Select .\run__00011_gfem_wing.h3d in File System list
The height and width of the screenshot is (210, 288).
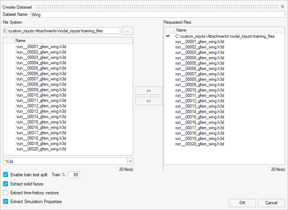click(40, 100)
